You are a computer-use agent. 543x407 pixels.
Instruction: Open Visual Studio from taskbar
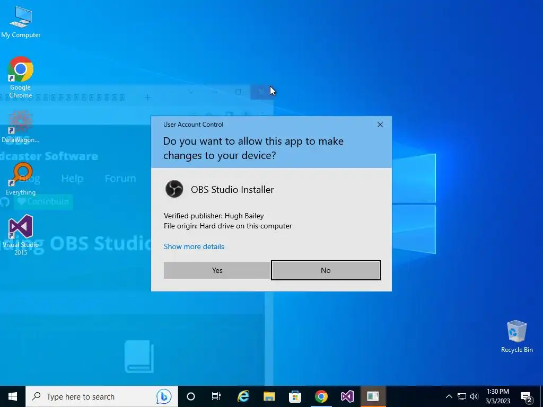(347, 396)
